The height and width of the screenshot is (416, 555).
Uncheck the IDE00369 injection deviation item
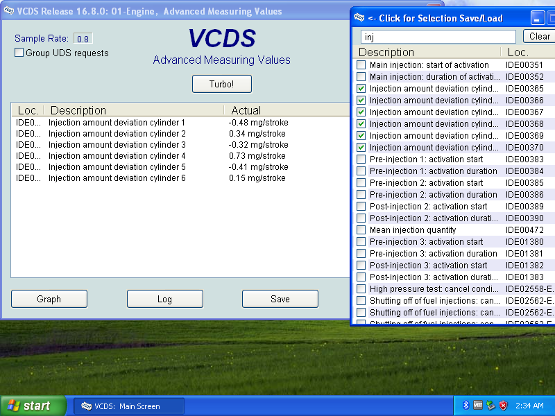[361, 135]
